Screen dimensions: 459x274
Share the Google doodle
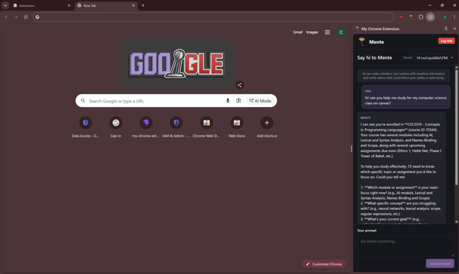click(x=239, y=85)
